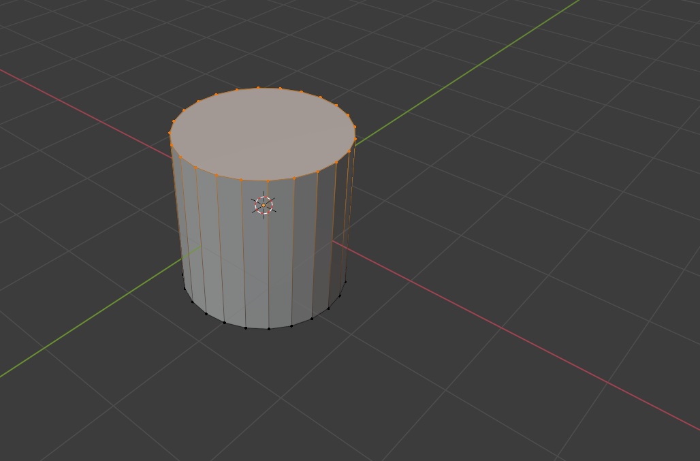Click the 3D cursor on the cylinder

coord(264,205)
